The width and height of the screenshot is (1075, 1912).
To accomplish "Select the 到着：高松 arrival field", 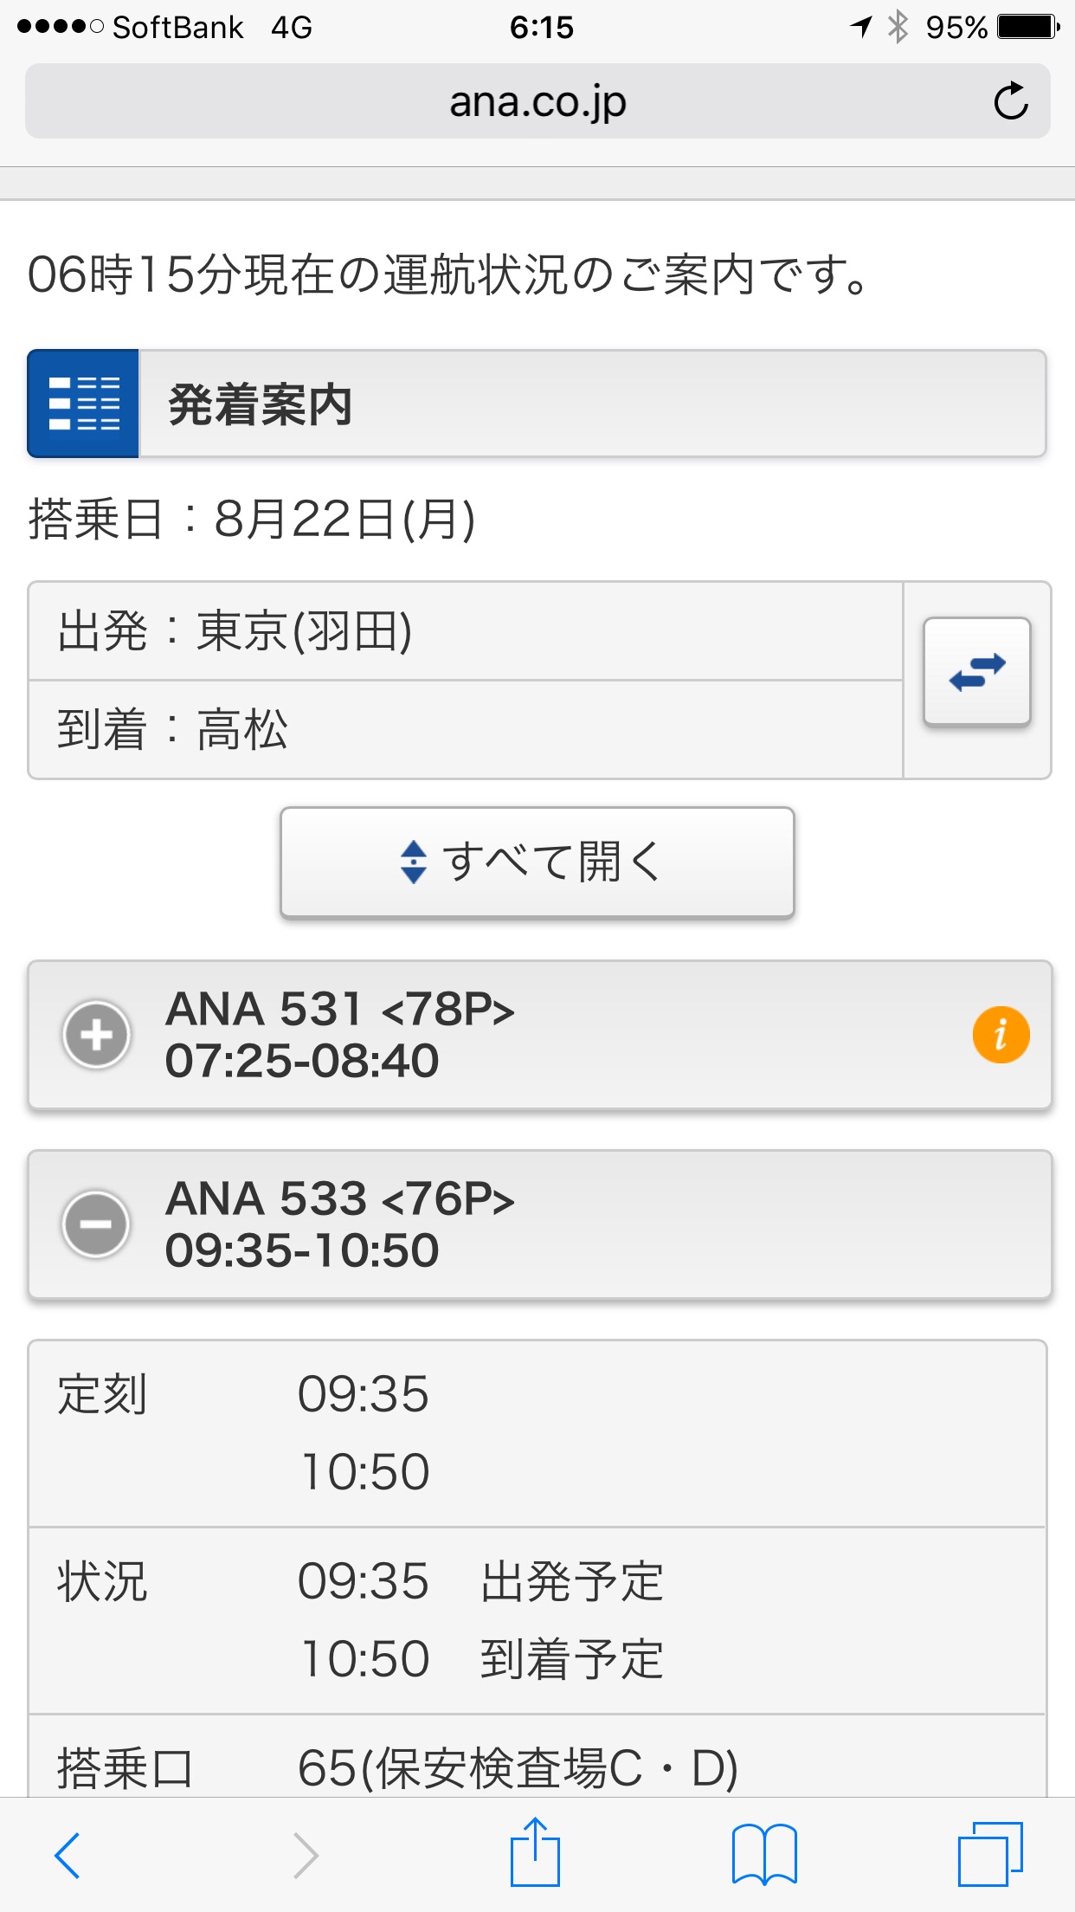I will pyautogui.click(x=466, y=729).
